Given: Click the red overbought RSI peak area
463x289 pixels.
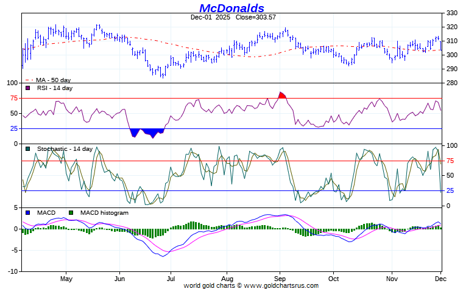Looking at the screenshot, I should pyautogui.click(x=282, y=96).
